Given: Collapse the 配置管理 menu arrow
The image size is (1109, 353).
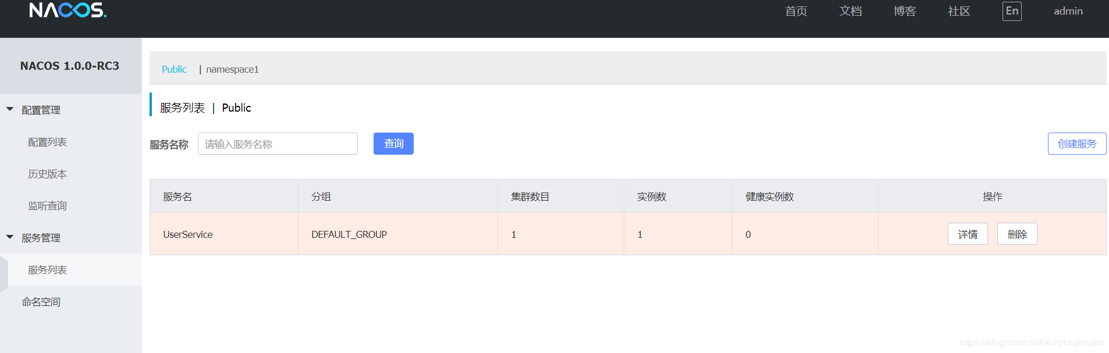Looking at the screenshot, I should [10, 109].
